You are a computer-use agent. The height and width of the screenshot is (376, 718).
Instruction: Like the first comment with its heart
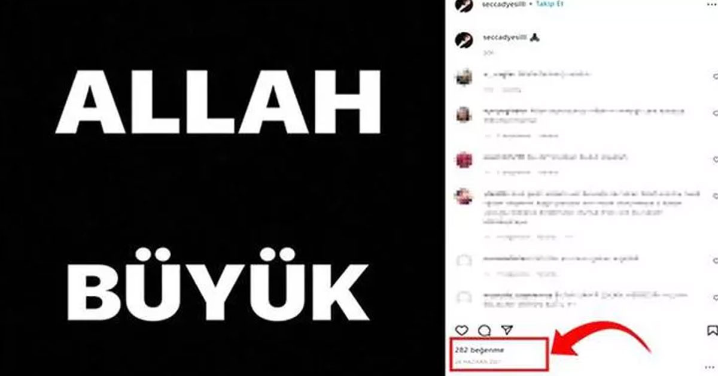click(715, 76)
